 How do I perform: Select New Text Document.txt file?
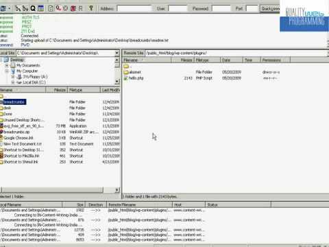(x=23, y=144)
